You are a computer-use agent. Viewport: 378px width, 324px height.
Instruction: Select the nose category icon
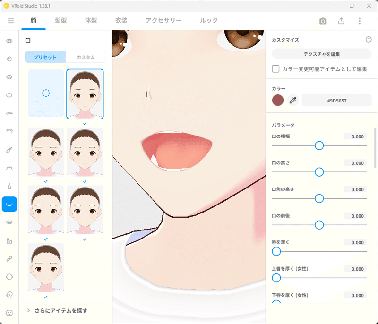click(9, 186)
